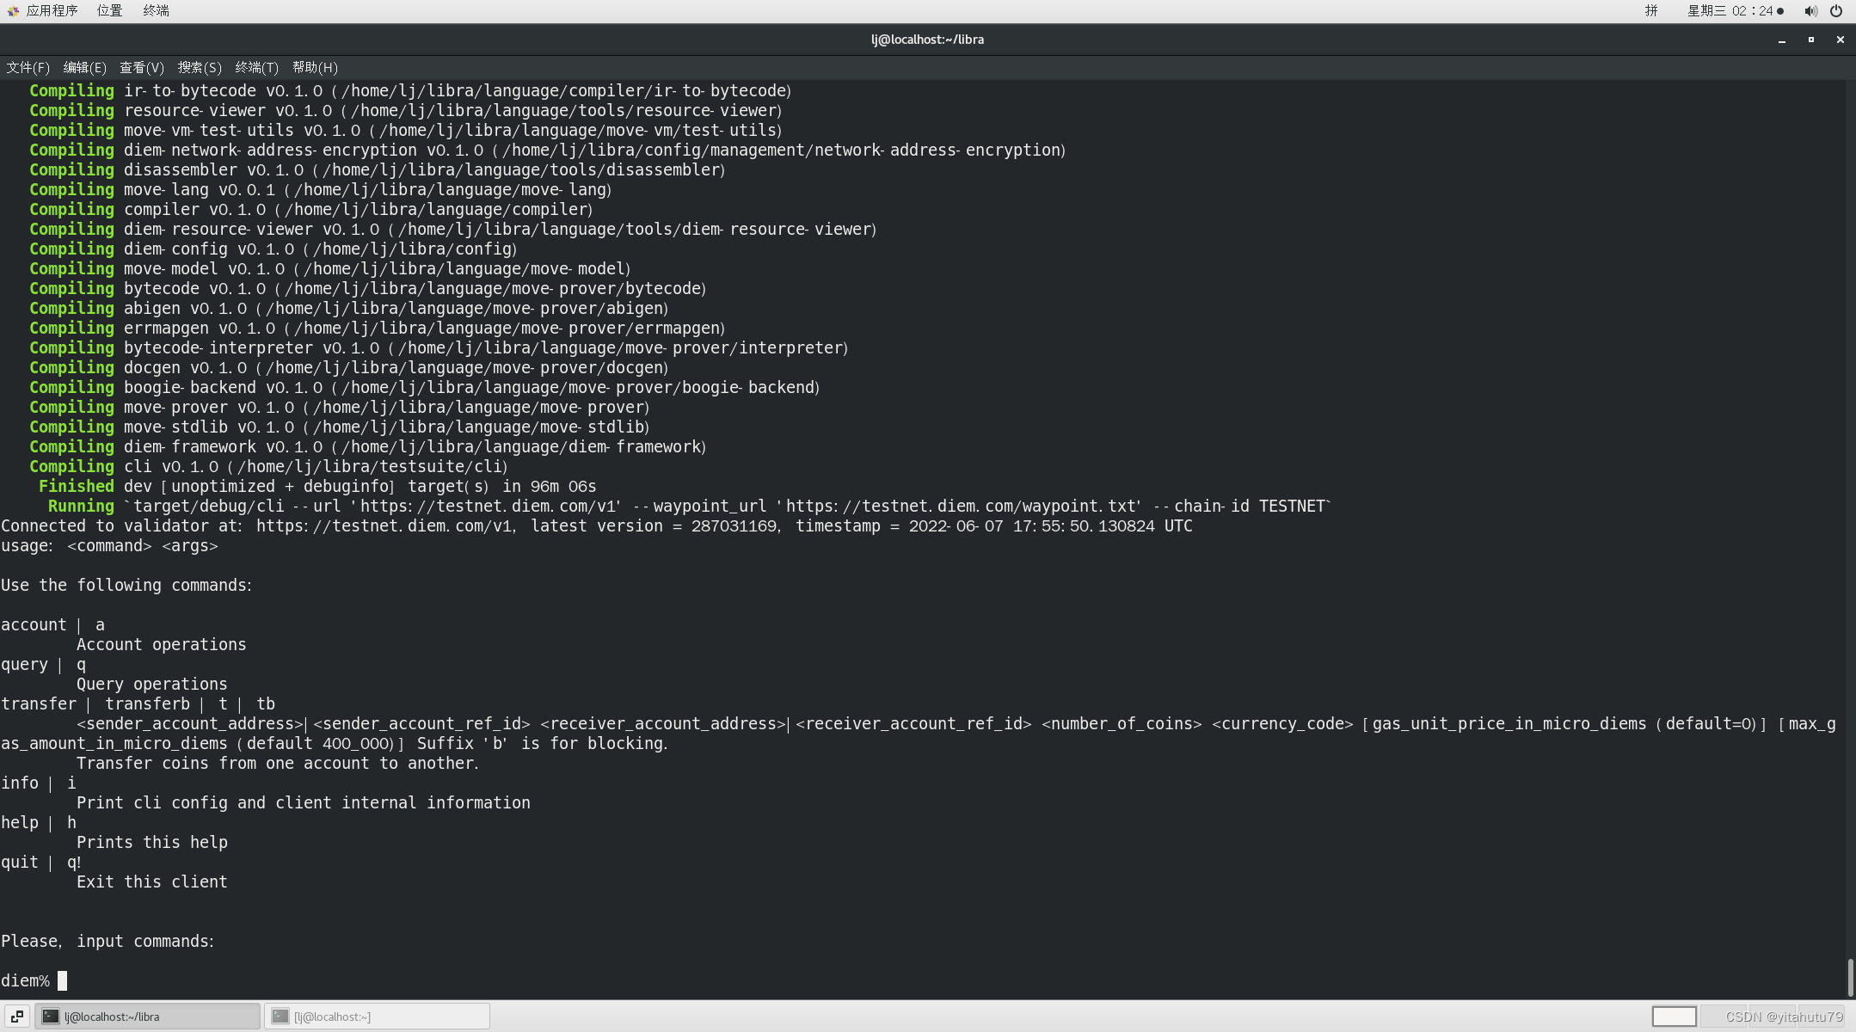Click the GNOME foot applications icon
1856x1032 pixels.
coord(13,10)
